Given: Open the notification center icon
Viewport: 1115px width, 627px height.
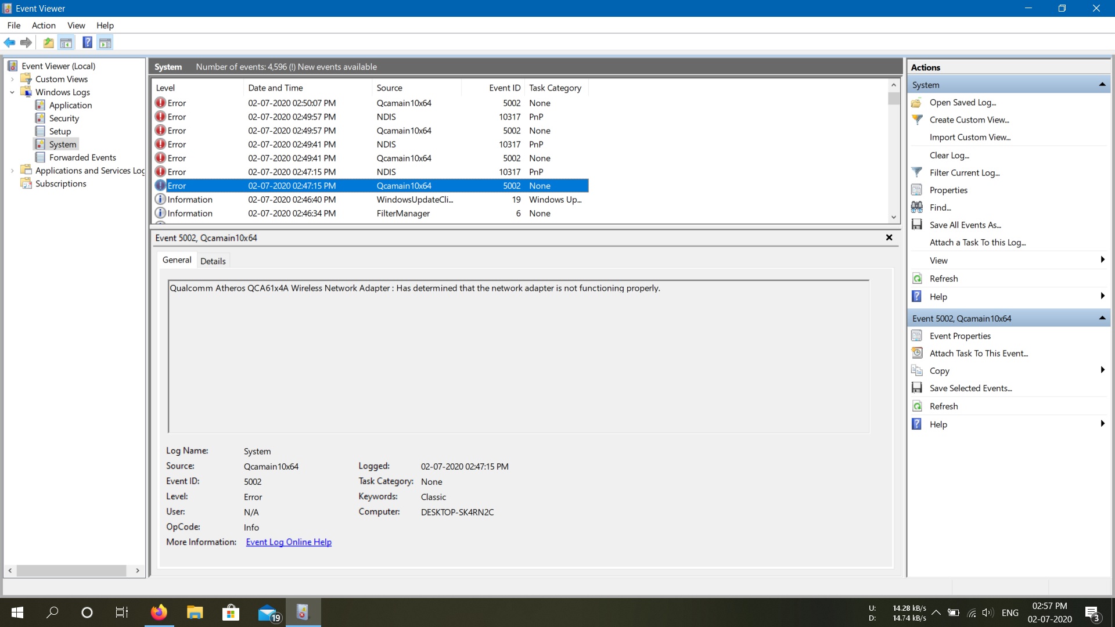Looking at the screenshot, I should (1092, 613).
